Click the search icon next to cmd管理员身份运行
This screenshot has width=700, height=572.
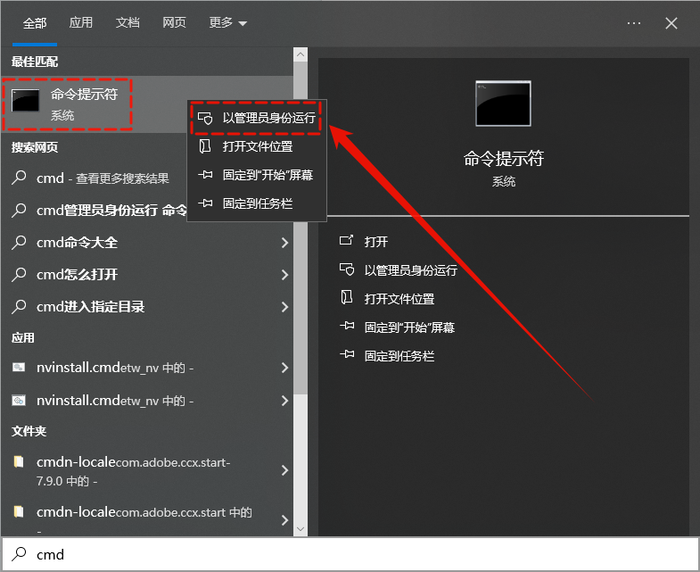(x=19, y=210)
